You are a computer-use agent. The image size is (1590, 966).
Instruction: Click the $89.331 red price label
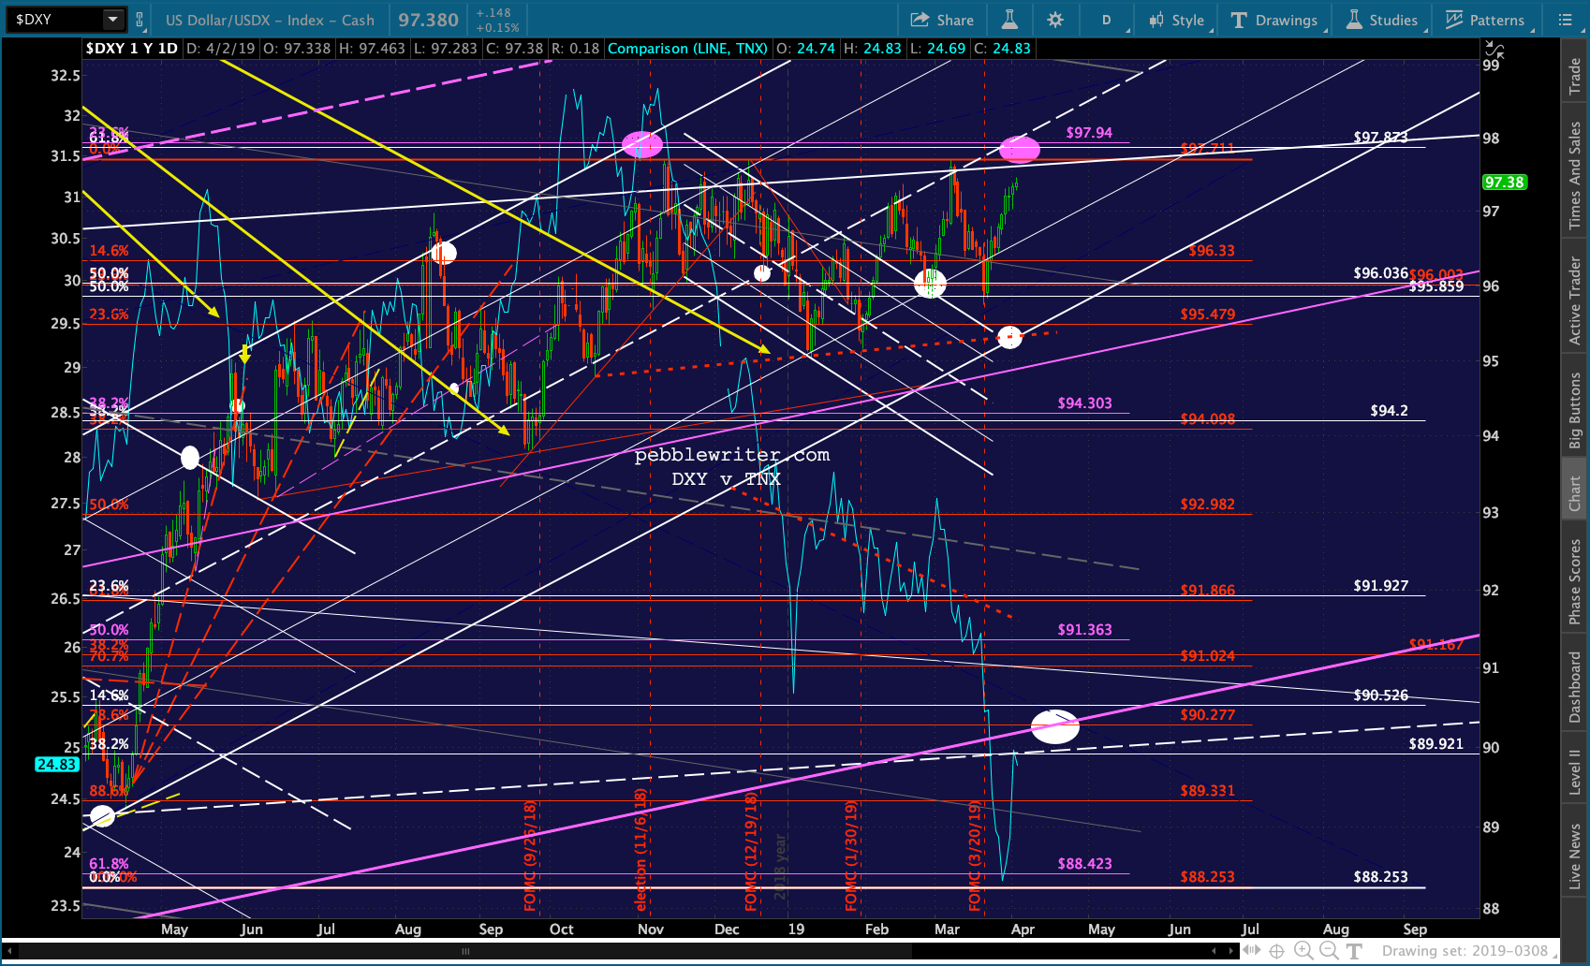point(1208,791)
